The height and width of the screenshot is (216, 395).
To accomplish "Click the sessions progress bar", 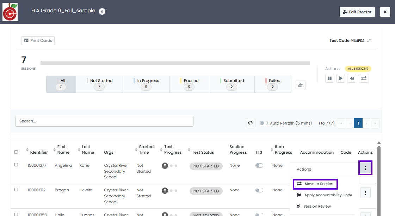I will click(175, 63).
